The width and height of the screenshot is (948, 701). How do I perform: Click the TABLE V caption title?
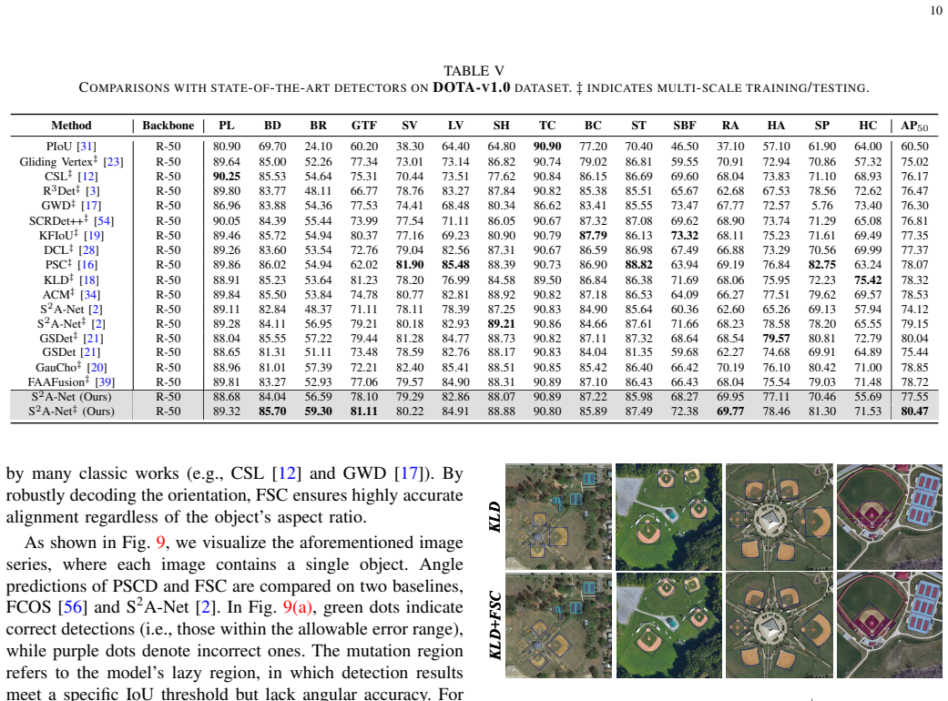click(474, 71)
